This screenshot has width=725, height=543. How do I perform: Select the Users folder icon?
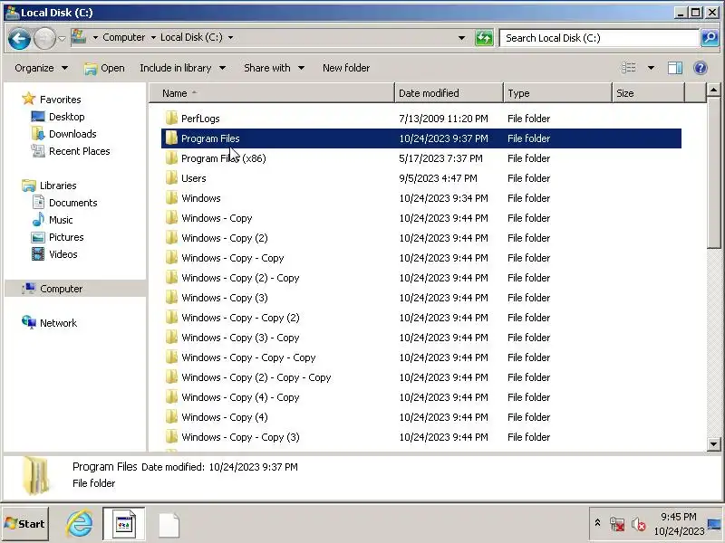[x=171, y=177]
